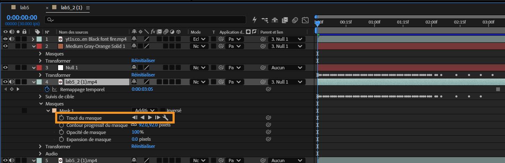Click stopwatch for Remappage temporel
Viewport: 505px width, 163px height.
pyautogui.click(x=47, y=89)
